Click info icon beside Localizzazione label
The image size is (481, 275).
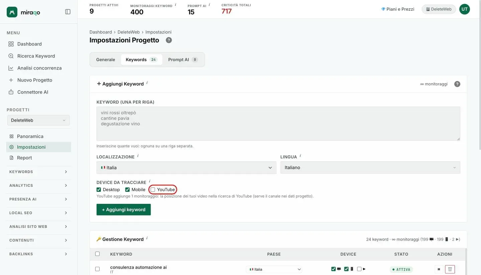point(138,156)
